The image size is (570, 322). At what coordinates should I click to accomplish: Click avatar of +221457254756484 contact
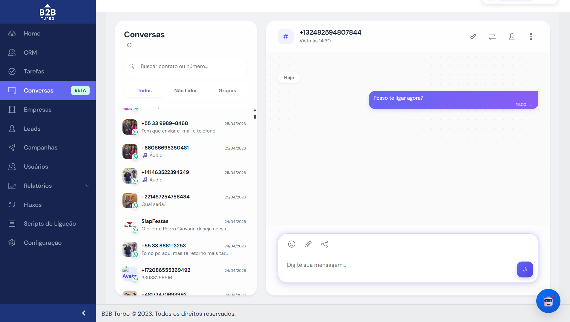tap(130, 201)
